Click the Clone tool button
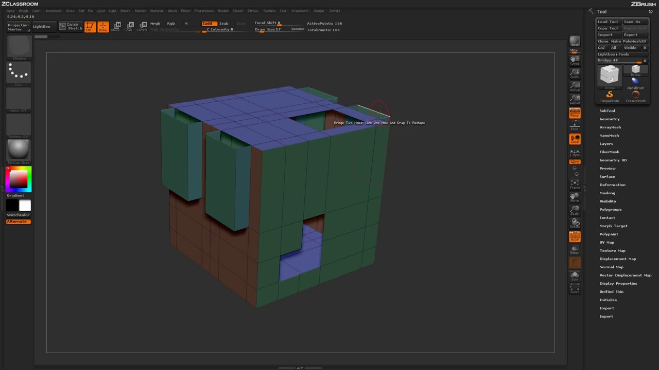 pyautogui.click(x=603, y=41)
